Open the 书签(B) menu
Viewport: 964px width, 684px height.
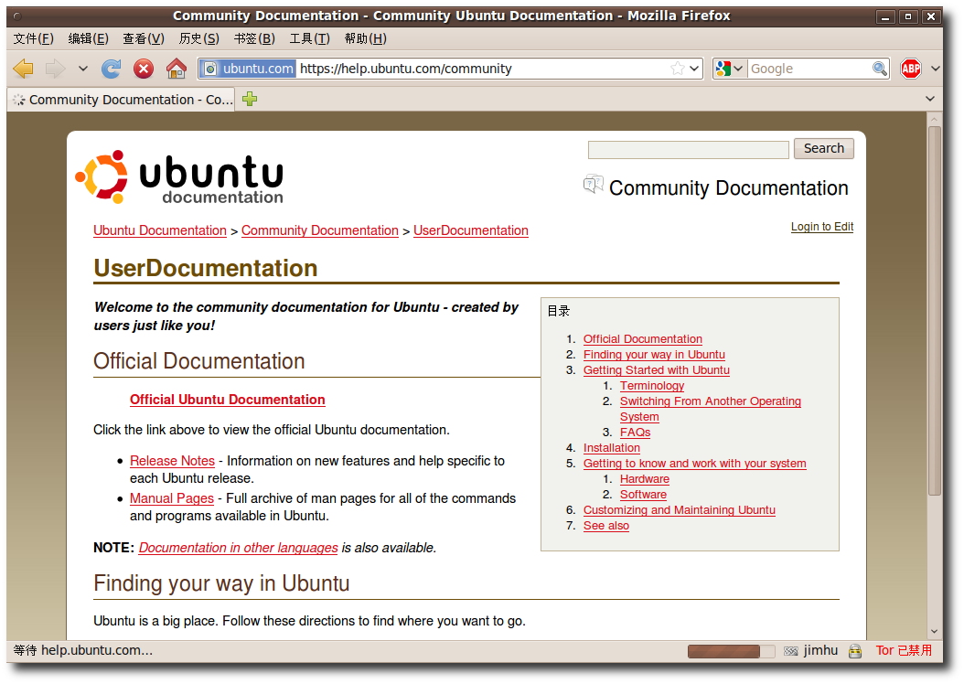point(254,38)
